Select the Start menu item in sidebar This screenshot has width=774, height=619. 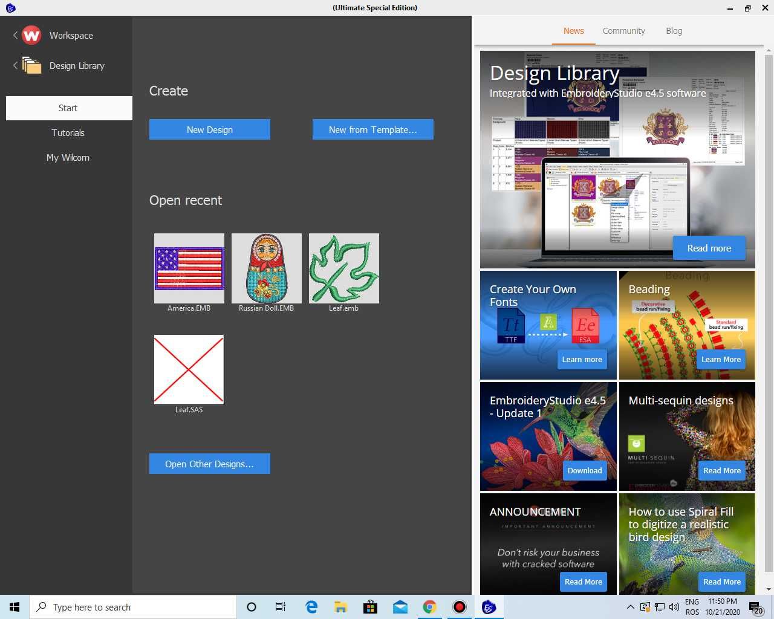(69, 108)
